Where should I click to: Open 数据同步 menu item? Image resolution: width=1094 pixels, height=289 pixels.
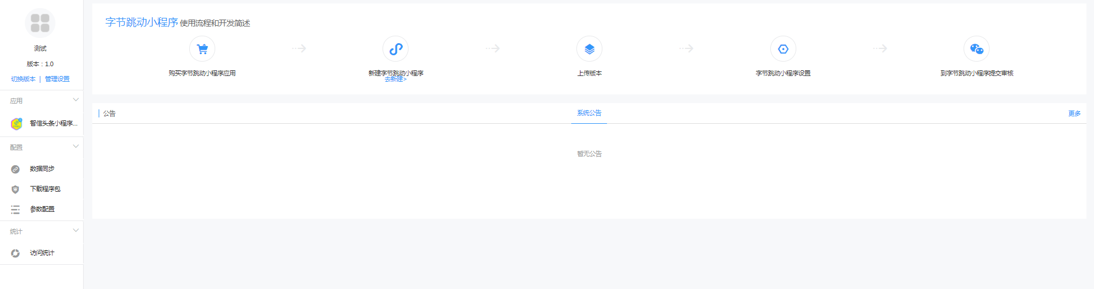click(42, 169)
